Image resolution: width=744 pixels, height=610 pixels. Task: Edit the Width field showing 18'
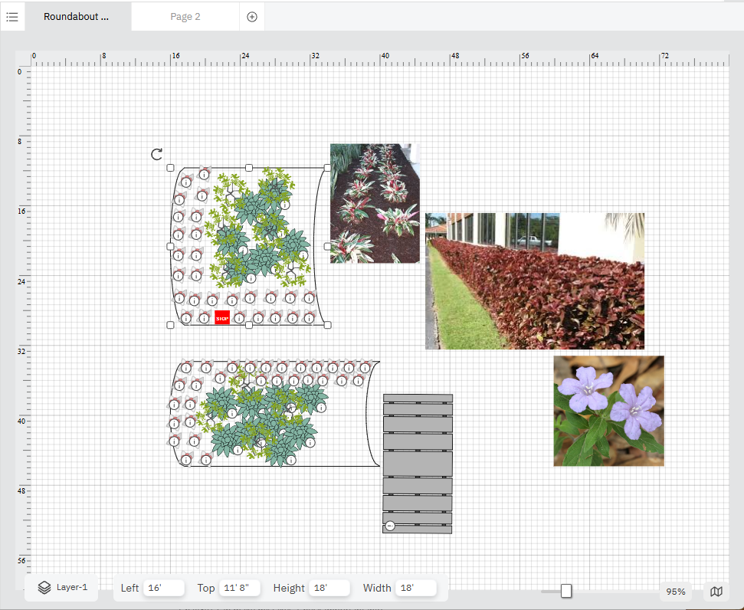pos(416,588)
